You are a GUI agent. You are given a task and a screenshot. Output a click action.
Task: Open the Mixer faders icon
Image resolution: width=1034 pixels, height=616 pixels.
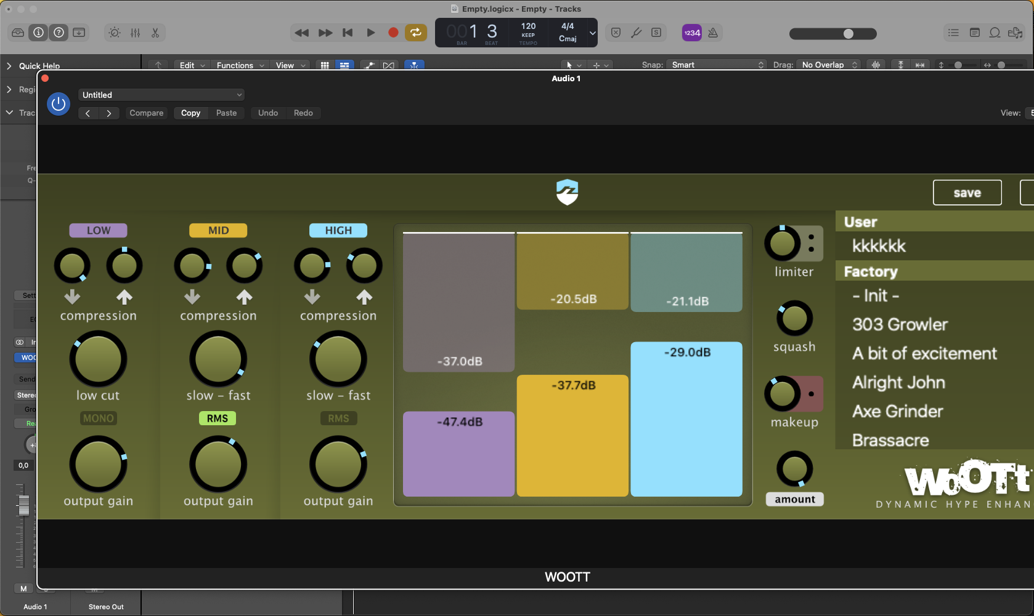coord(135,33)
